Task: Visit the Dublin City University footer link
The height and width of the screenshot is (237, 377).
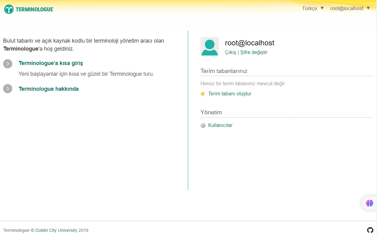Action: [x=56, y=230]
